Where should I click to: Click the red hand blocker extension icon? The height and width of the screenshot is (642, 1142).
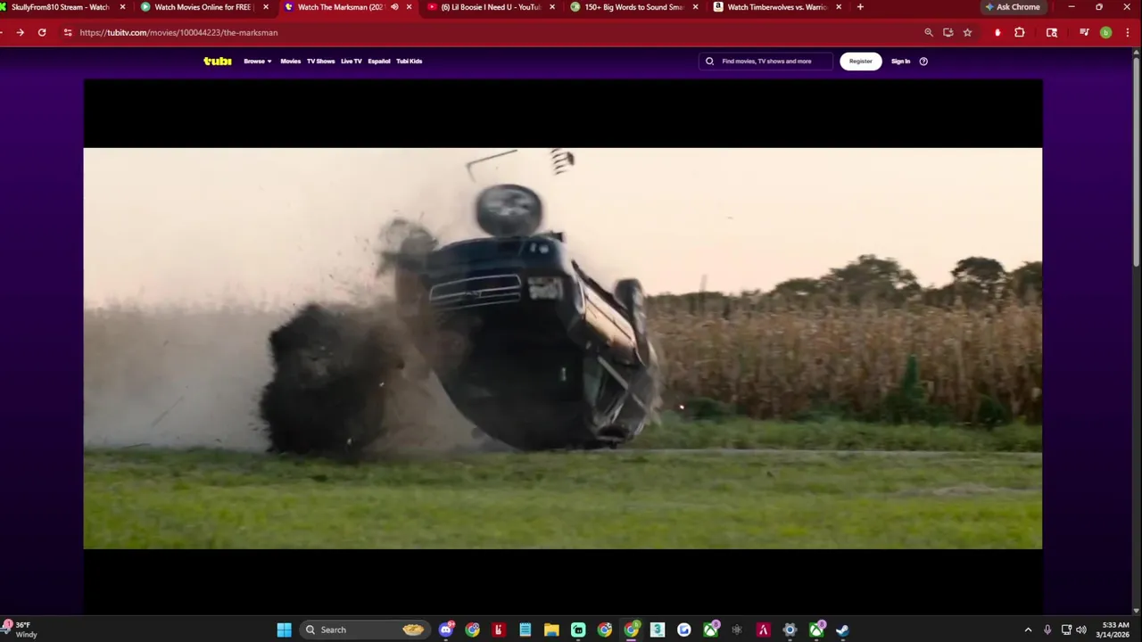tap(997, 32)
